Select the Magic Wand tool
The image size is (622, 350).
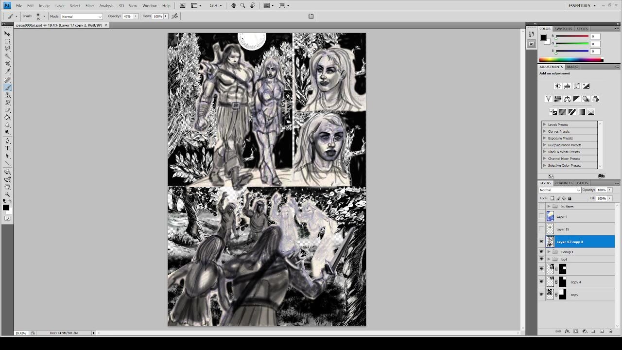click(x=7, y=56)
